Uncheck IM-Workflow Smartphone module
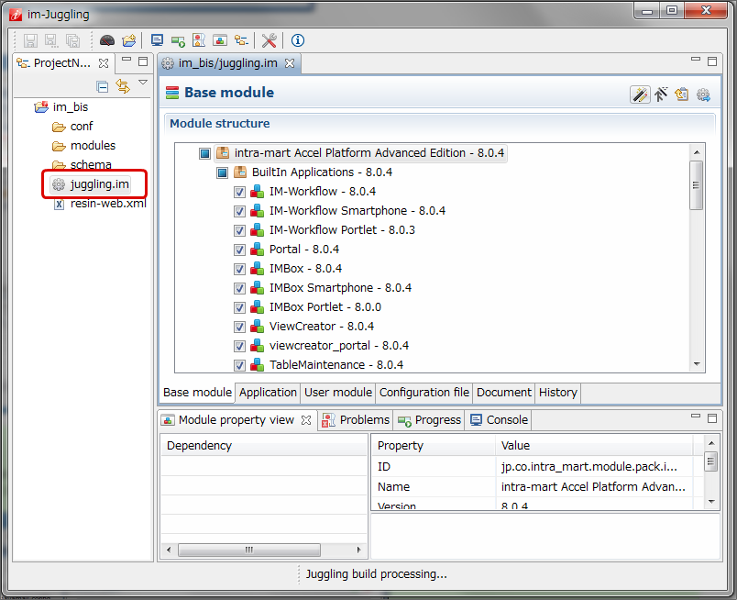 point(239,211)
